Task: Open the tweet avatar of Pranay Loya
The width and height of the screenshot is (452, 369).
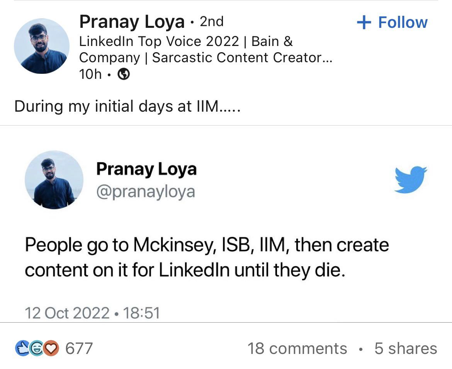Action: tap(54, 180)
